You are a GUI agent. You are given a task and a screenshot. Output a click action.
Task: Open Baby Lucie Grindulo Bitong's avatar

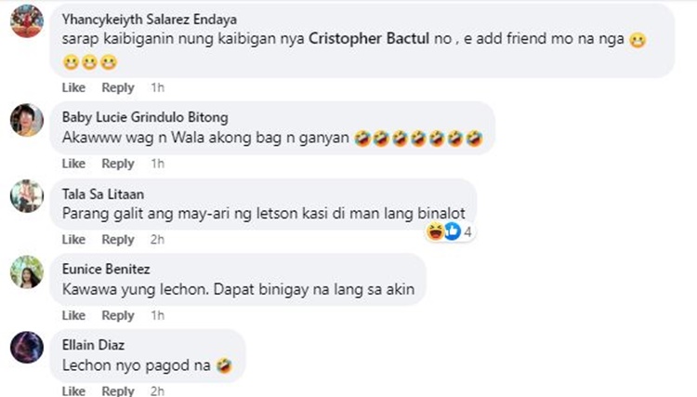(27, 120)
